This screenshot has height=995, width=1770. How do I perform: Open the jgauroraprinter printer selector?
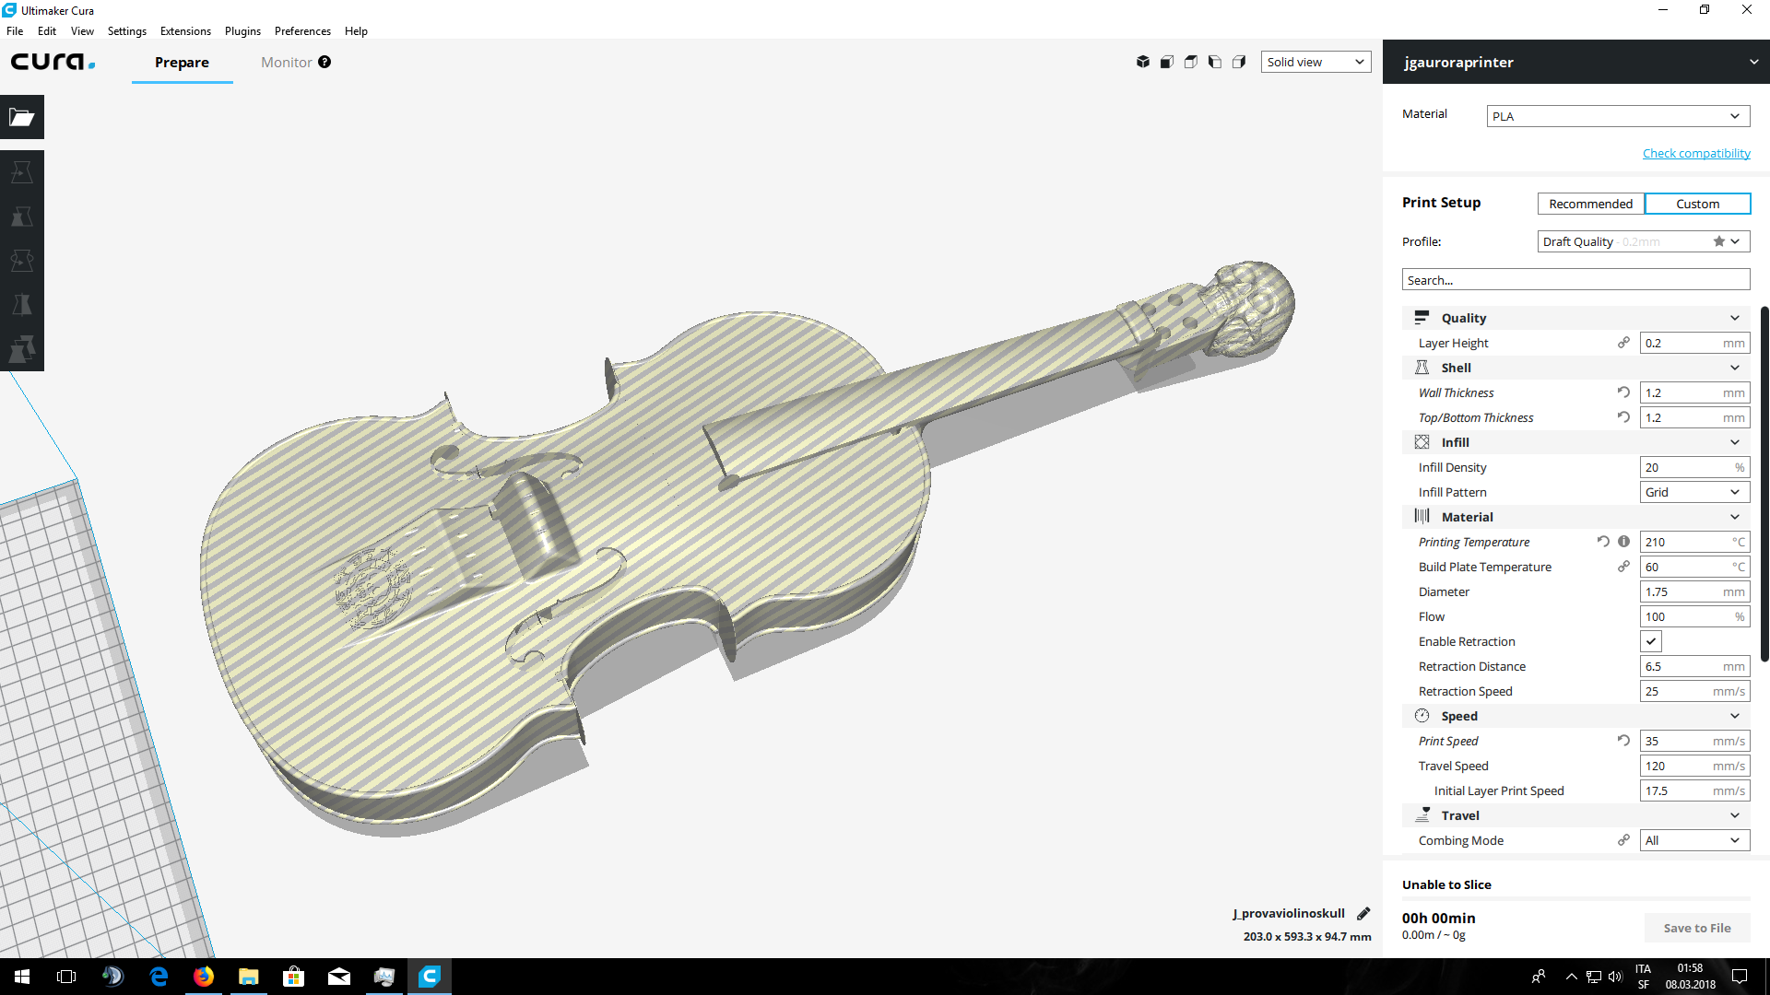(x=1576, y=62)
